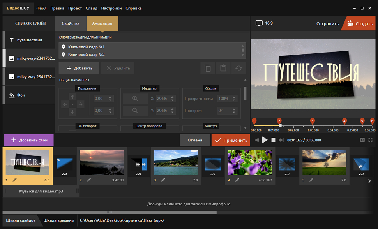Switch to Шкала слайдов view
Image resolution: width=378 pixels, height=229 pixels.
21,220
